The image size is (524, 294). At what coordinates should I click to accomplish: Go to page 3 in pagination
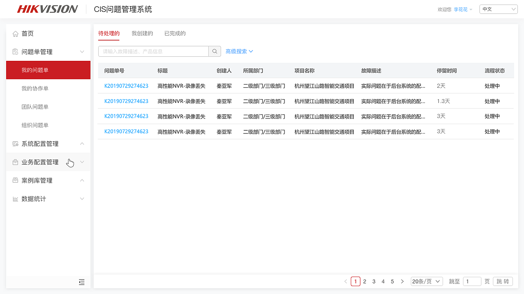pos(373,281)
